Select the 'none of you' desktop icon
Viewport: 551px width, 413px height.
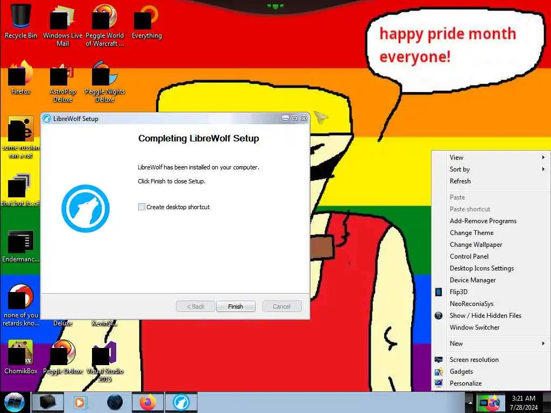(21, 305)
